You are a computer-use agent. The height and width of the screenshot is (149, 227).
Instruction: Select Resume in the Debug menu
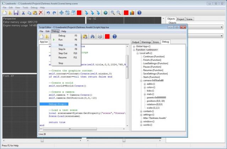(x=62, y=57)
